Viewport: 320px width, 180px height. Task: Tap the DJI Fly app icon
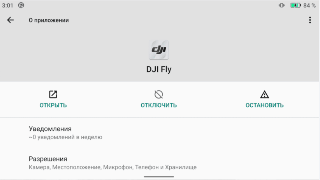(159, 50)
